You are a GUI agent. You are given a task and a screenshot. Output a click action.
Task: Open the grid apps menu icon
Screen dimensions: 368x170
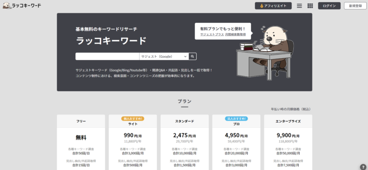(x=310, y=6)
